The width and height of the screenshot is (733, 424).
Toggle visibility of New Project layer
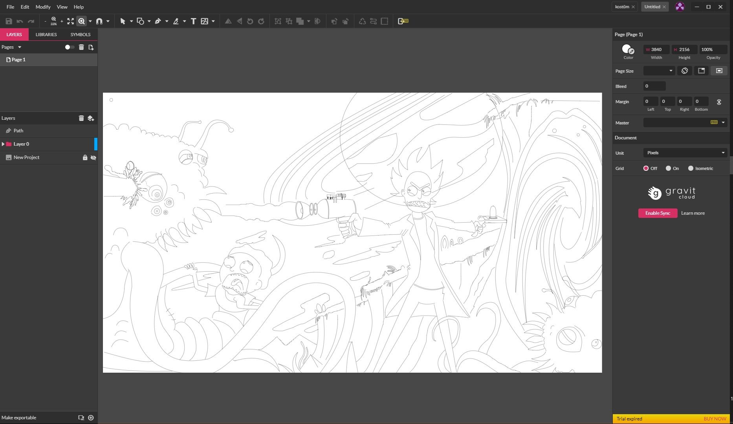(x=93, y=157)
